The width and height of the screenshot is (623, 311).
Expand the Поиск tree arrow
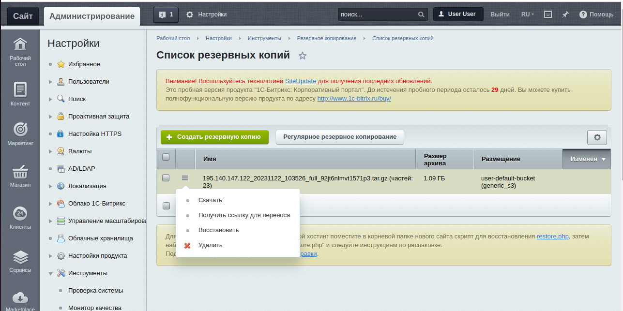click(50, 99)
